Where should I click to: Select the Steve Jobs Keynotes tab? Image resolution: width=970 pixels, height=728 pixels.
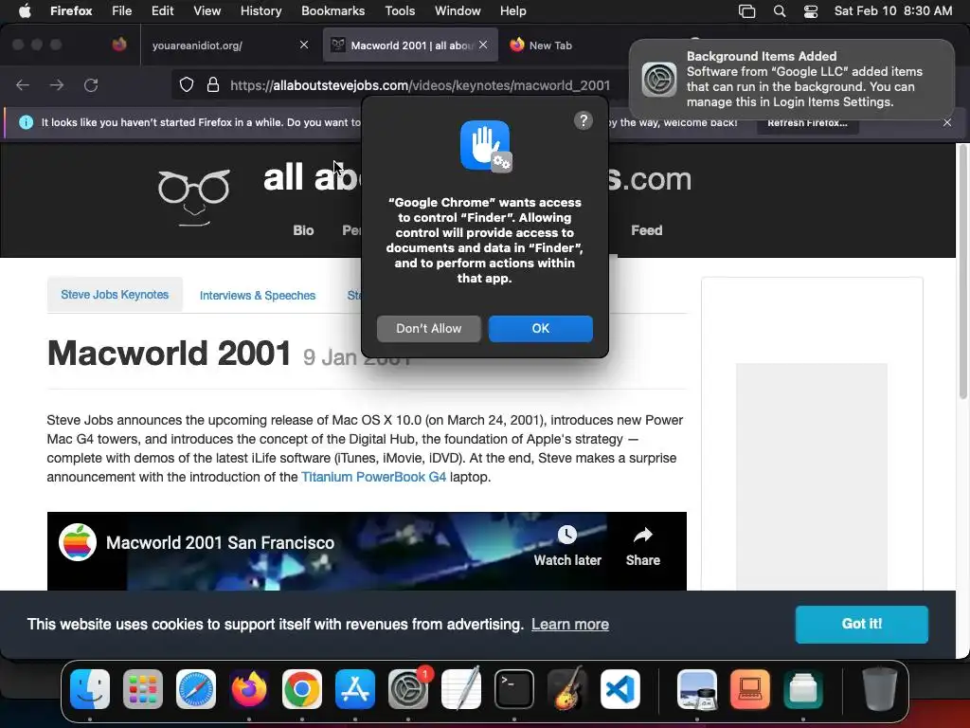point(115,295)
